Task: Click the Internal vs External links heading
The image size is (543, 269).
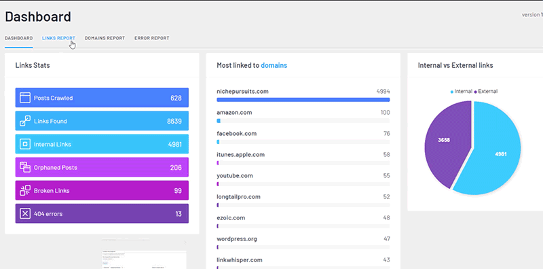Action: 455,65
